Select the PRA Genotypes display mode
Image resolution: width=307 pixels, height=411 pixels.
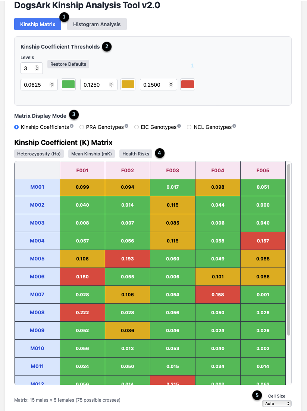(82, 127)
